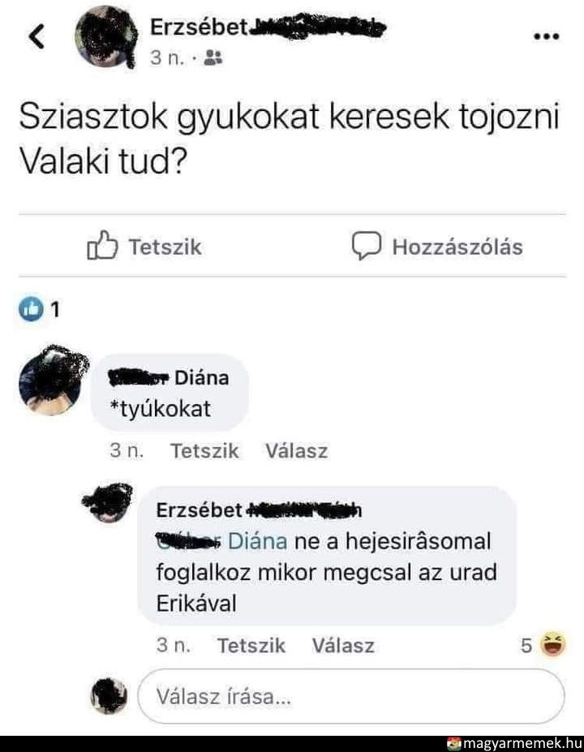Image resolution: width=584 pixels, height=752 pixels.
Task: Click Tetszik under Erzsébet's reply
Action: point(251,646)
